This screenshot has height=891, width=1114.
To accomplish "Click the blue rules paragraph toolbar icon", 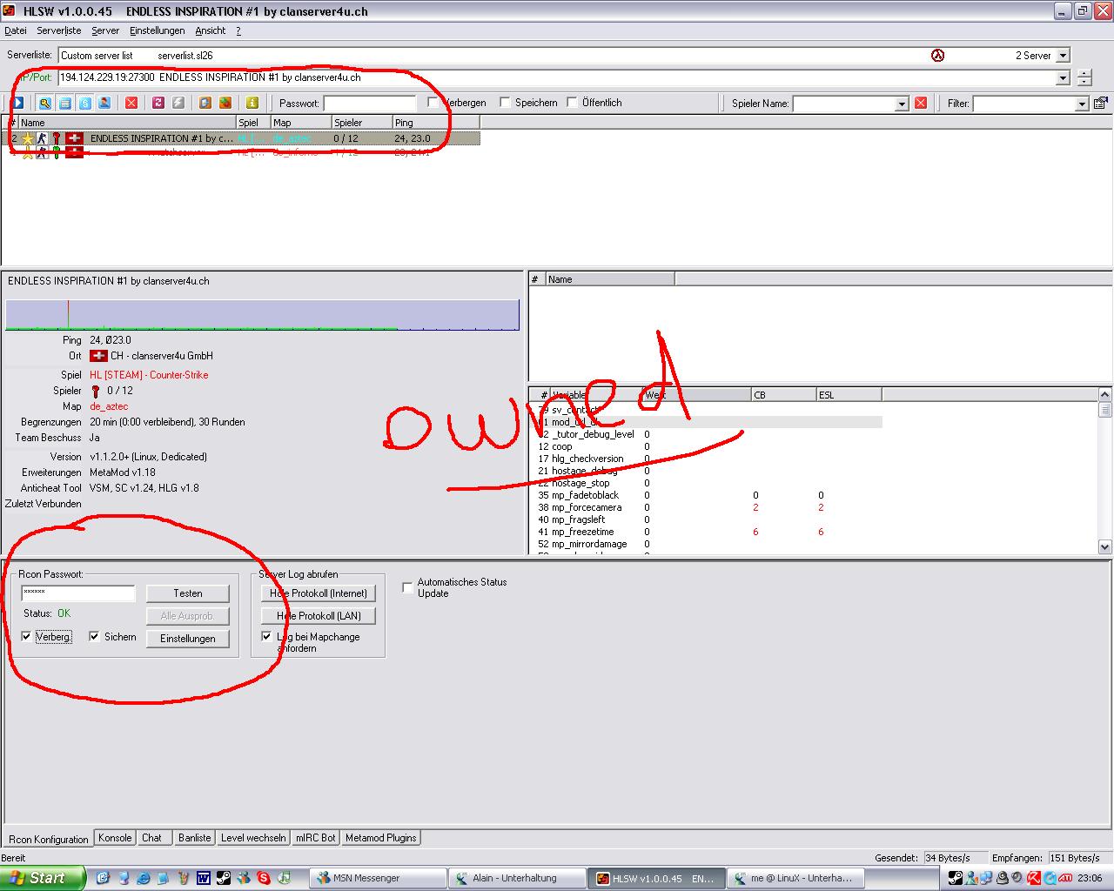I will [85, 103].
